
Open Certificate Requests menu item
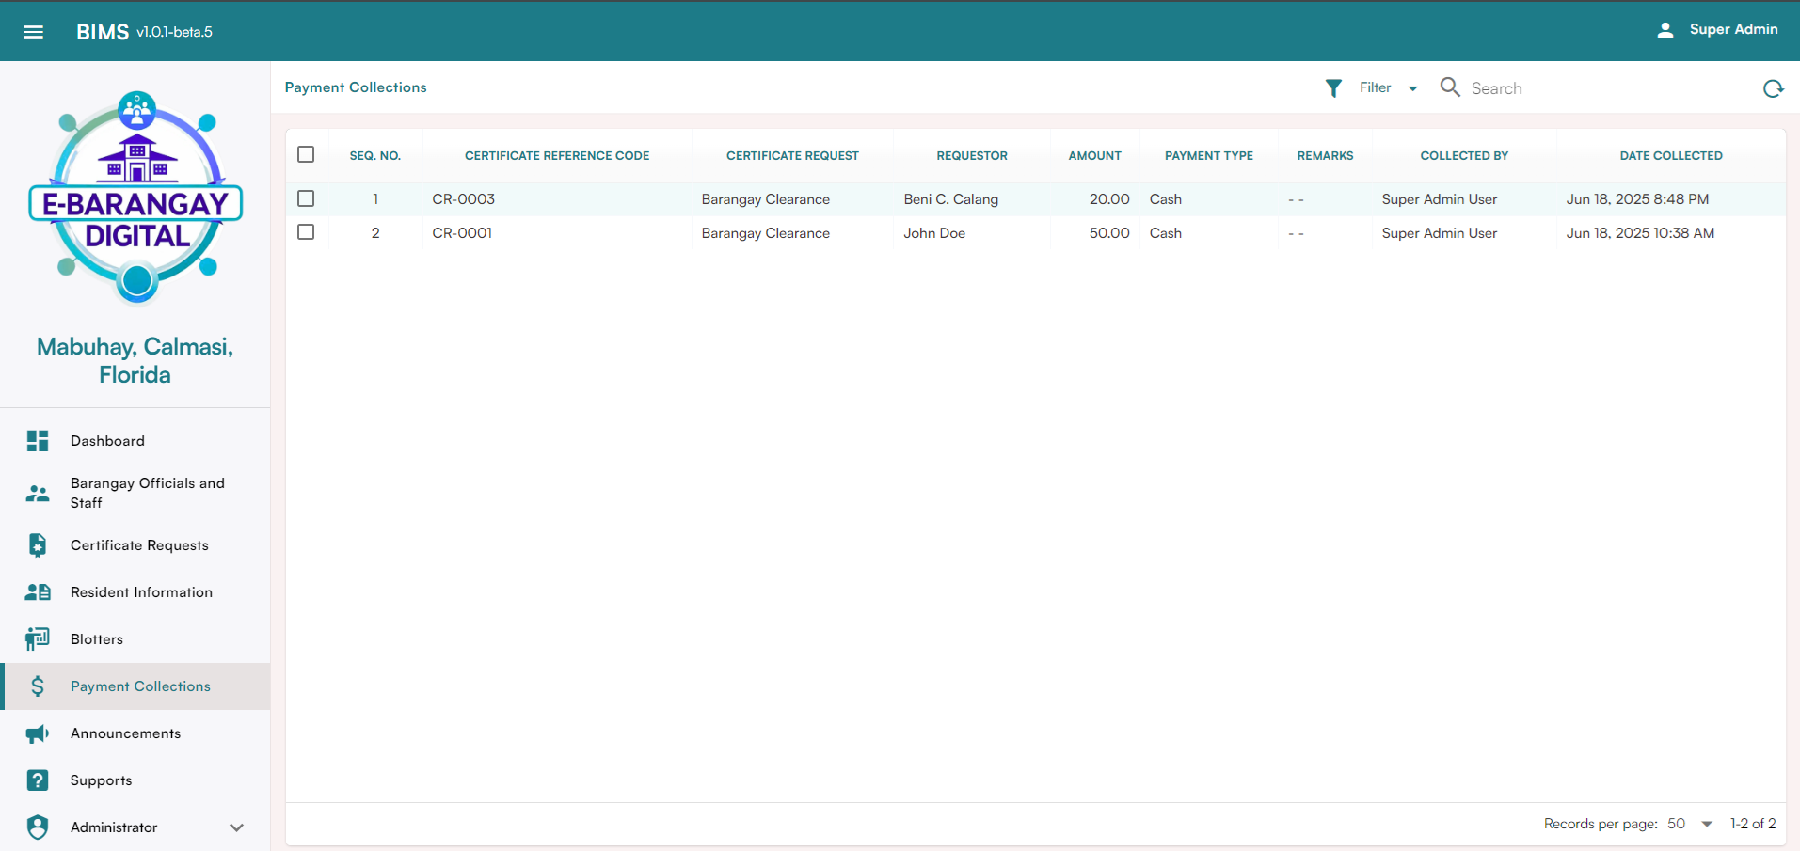[135, 545]
